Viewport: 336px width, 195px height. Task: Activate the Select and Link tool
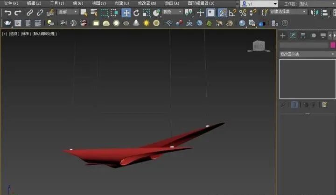[x=29, y=13]
